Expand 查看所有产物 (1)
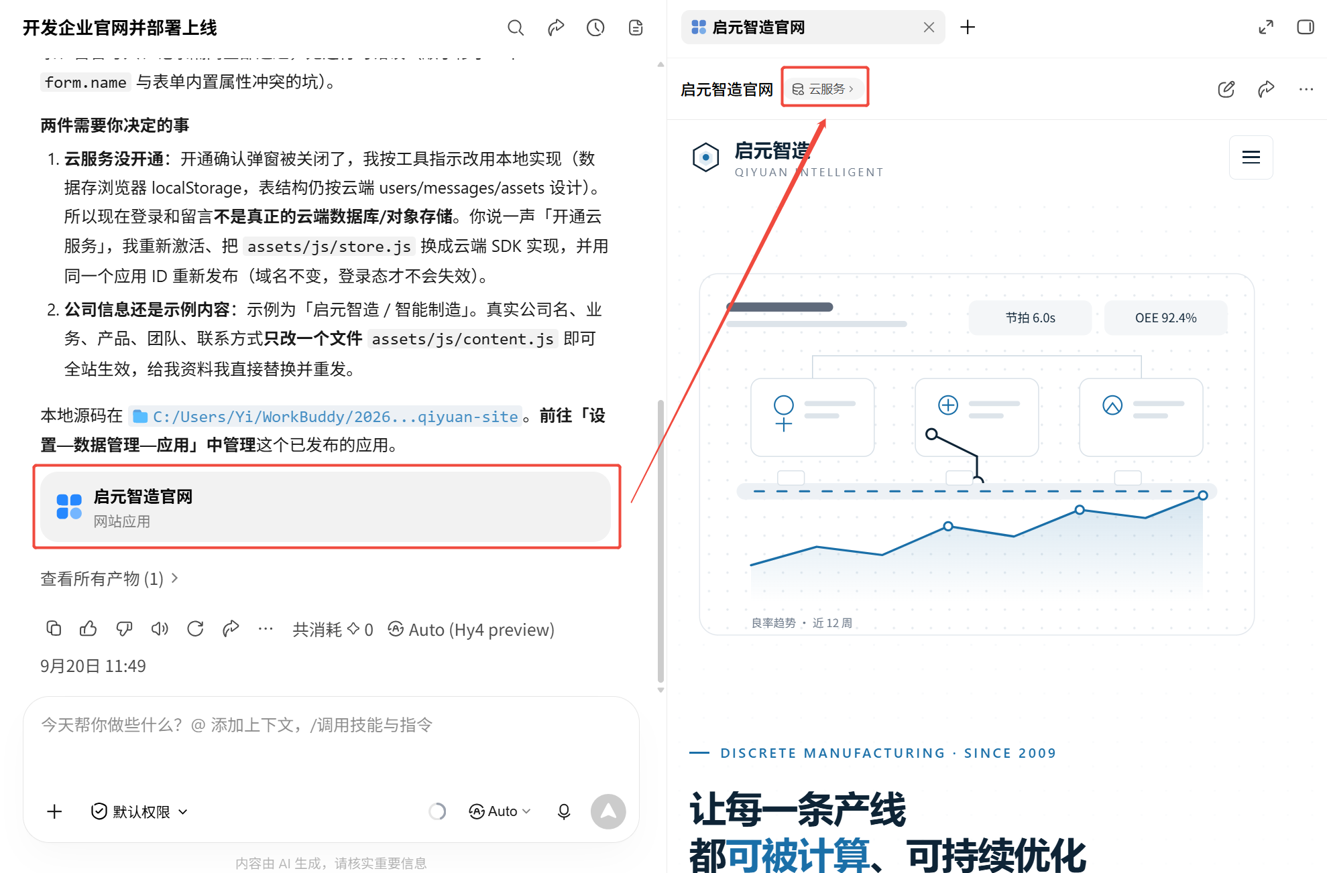Image resolution: width=1327 pixels, height=873 pixels. [x=109, y=579]
